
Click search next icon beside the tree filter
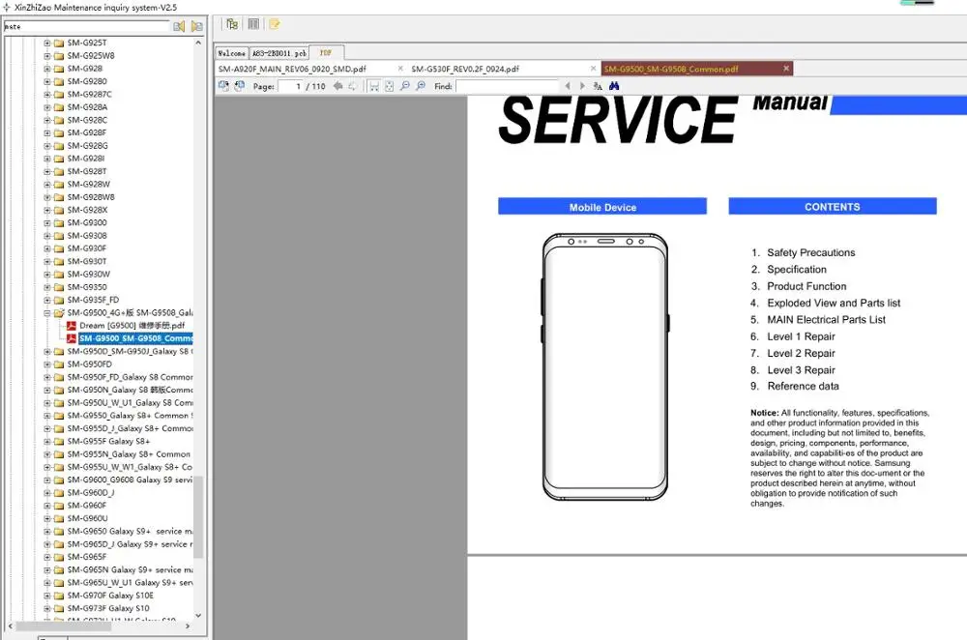(x=196, y=26)
